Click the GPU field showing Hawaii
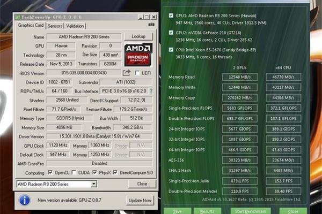322x214 pixels. click(x=61, y=45)
